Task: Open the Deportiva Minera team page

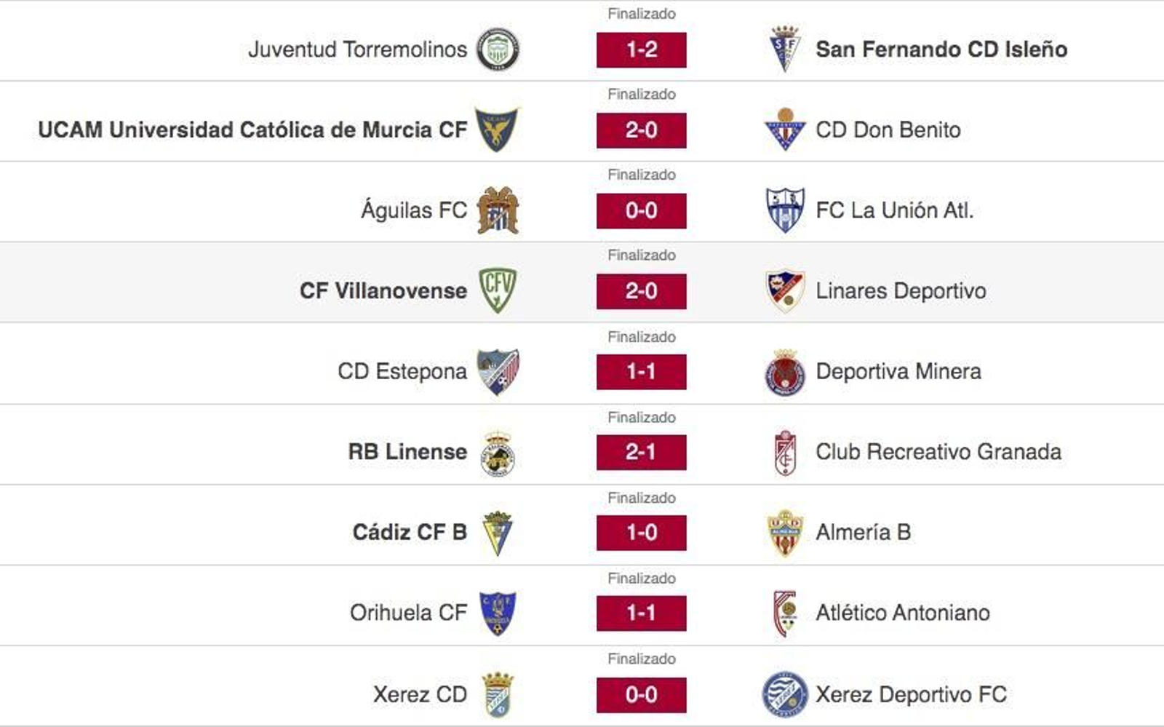Action: [898, 371]
